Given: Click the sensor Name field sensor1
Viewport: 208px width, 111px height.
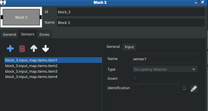Looking at the screenshot, I should [x=165, y=59].
